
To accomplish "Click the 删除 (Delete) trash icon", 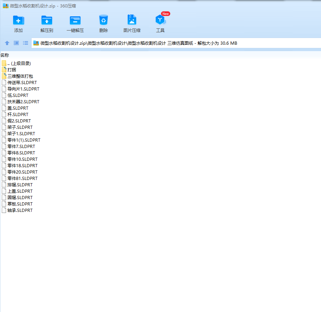I will click(103, 20).
